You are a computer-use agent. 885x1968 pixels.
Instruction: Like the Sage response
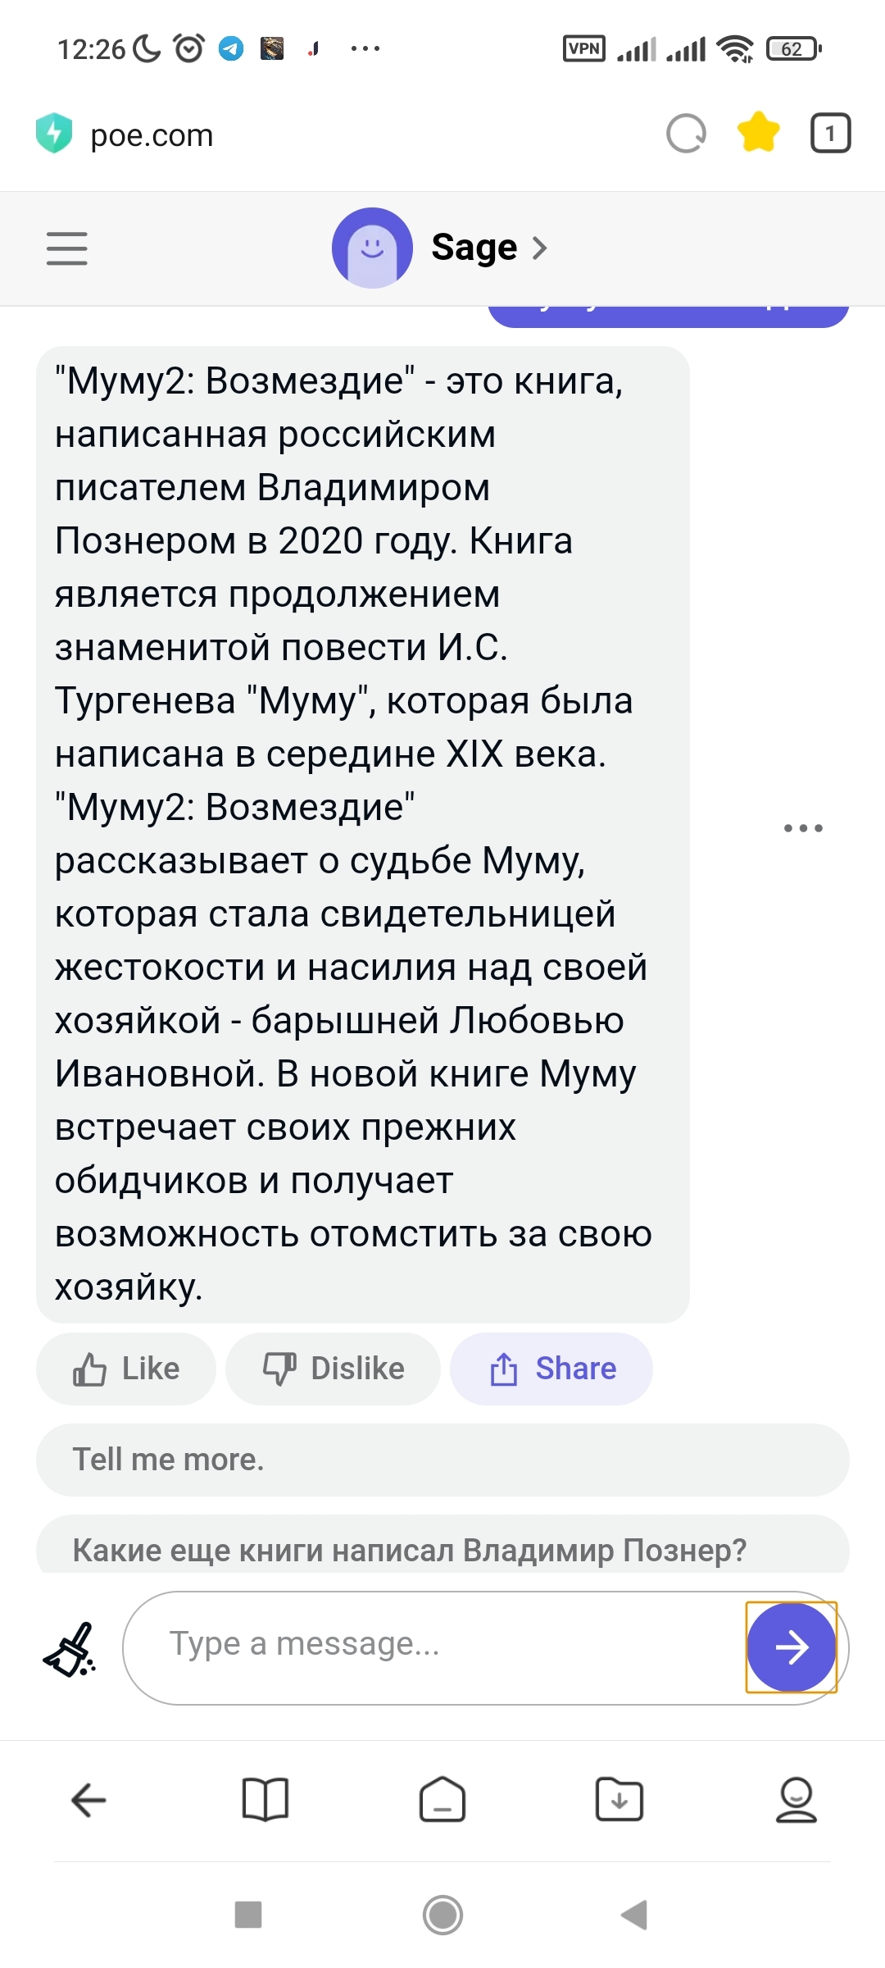click(x=126, y=1369)
